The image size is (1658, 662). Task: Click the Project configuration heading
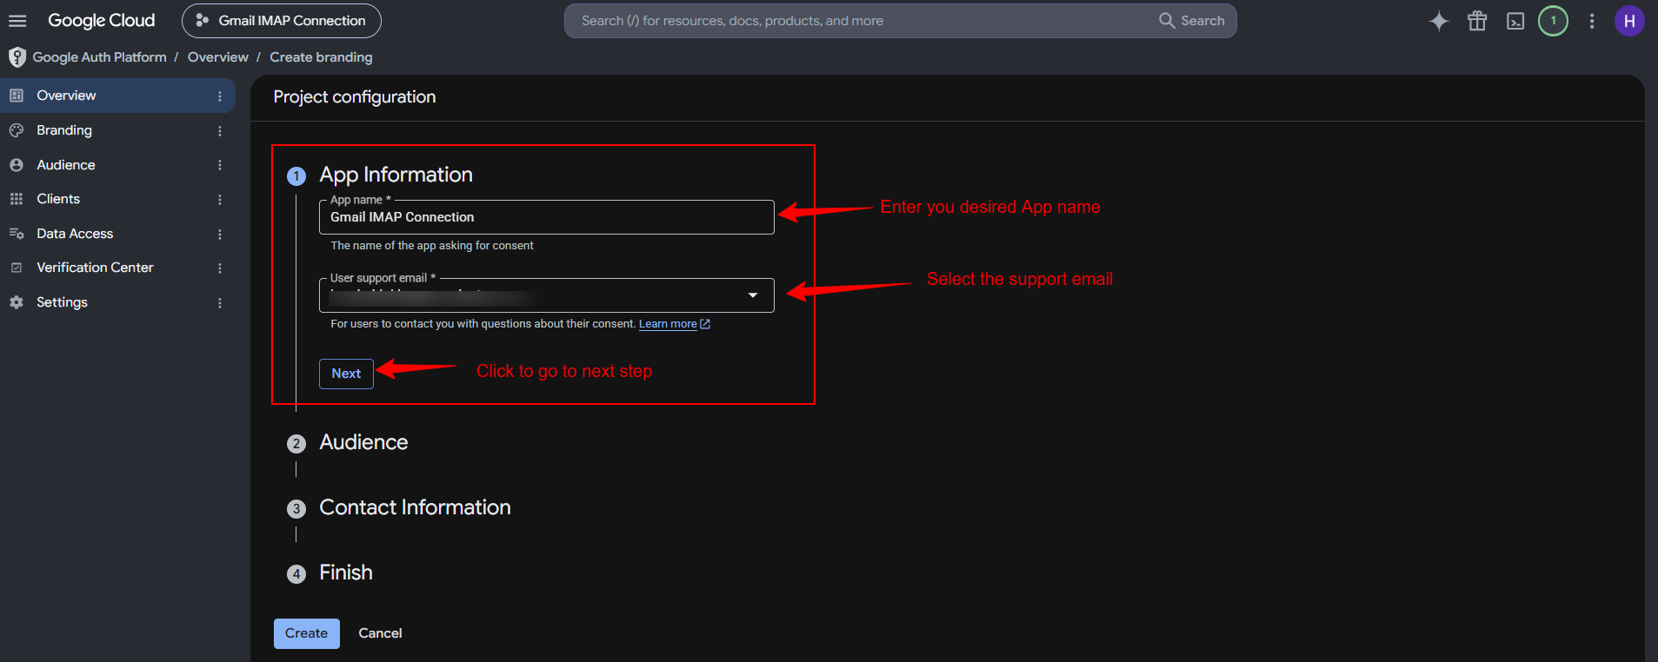(x=355, y=97)
